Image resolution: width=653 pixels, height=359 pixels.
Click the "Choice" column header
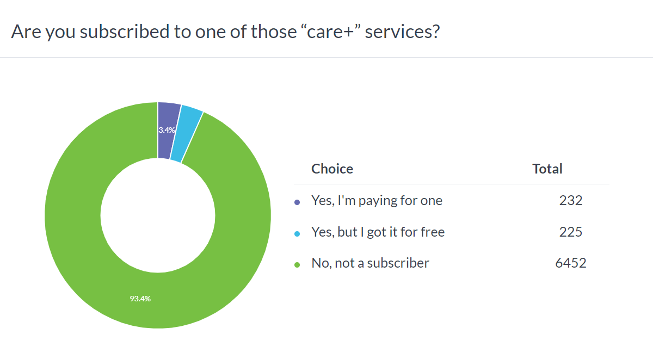[x=332, y=169]
